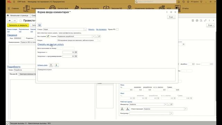222x125 pixels.
Task: Open the Инициатor linked object icon
Action: pos(171,105)
